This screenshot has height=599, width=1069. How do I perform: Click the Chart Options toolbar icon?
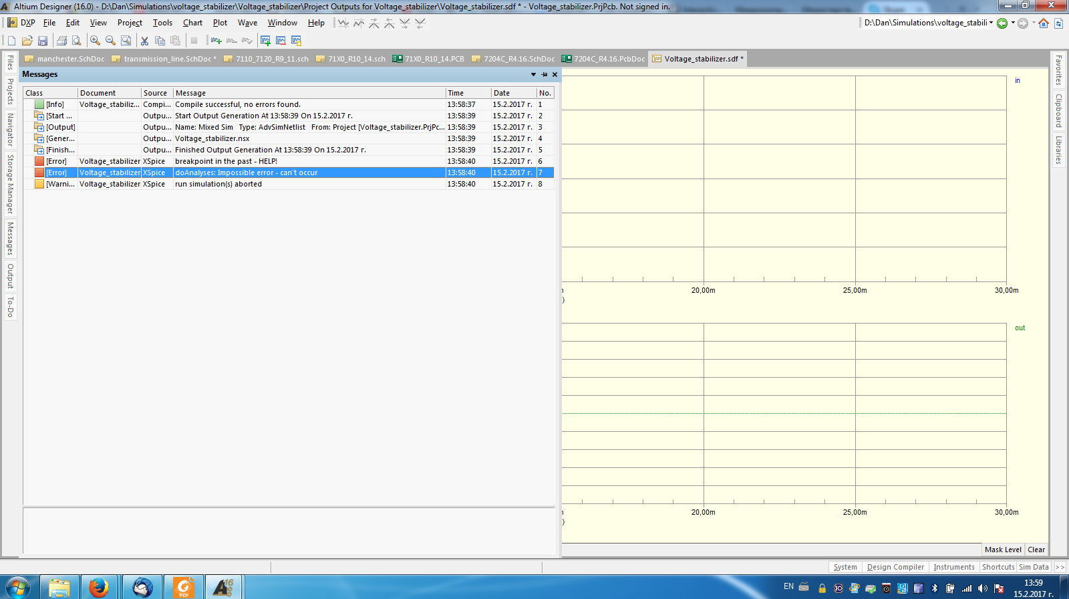coord(296,41)
